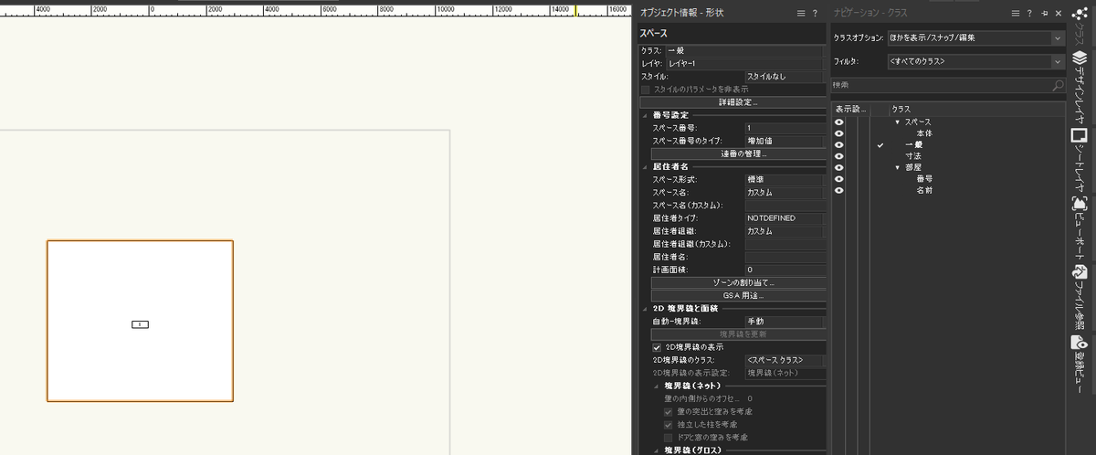Collapse the 境界線(ネット) section
This screenshot has height=455, width=1096.
coord(656,386)
